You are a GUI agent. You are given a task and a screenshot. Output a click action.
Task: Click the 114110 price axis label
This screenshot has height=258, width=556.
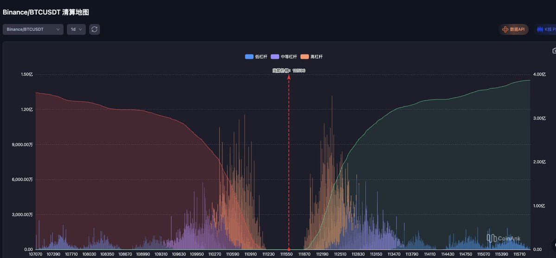point(430,254)
